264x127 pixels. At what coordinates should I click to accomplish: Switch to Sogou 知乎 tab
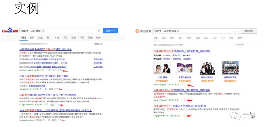(x=181, y=38)
